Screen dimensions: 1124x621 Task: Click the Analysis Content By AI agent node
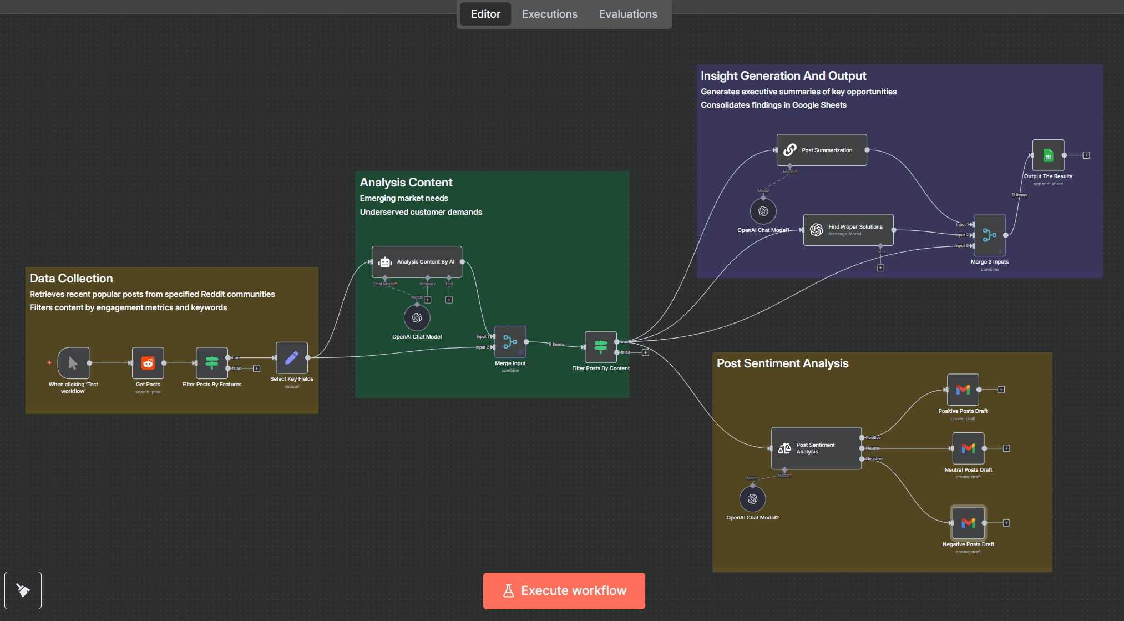pos(417,262)
